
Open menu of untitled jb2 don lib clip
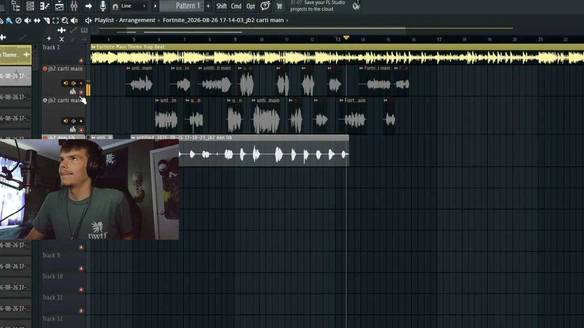[133, 138]
